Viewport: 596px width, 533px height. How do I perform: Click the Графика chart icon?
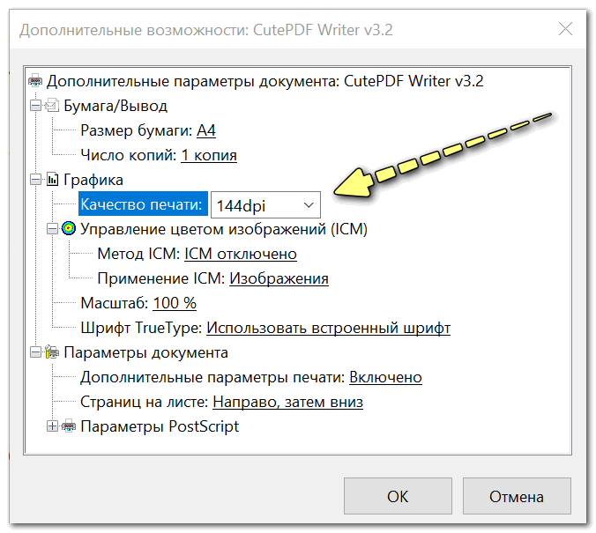pyautogui.click(x=52, y=180)
